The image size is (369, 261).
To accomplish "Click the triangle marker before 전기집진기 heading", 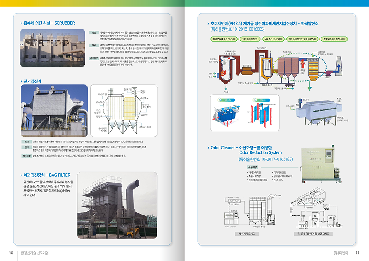I will click(x=21, y=81).
